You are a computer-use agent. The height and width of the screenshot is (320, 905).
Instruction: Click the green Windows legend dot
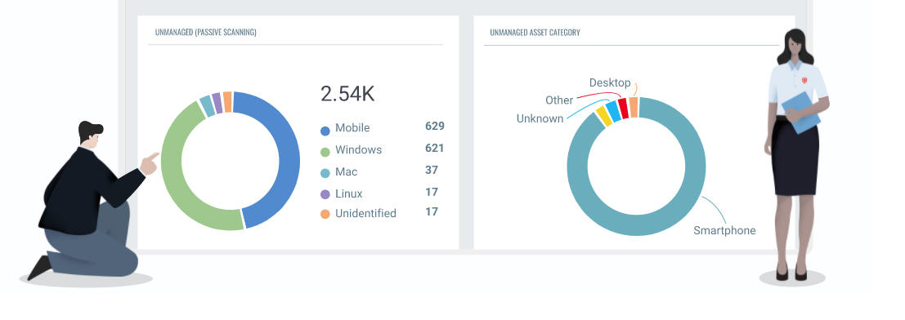coord(325,152)
